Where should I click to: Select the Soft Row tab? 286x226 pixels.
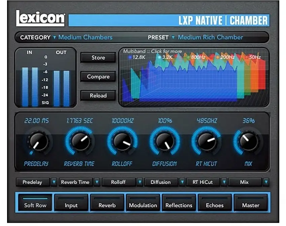35,202
